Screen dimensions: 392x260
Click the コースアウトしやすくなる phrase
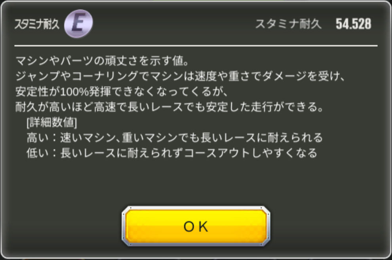(x=251, y=153)
